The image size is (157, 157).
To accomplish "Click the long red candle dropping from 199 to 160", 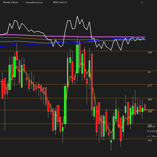I will (92, 82).
